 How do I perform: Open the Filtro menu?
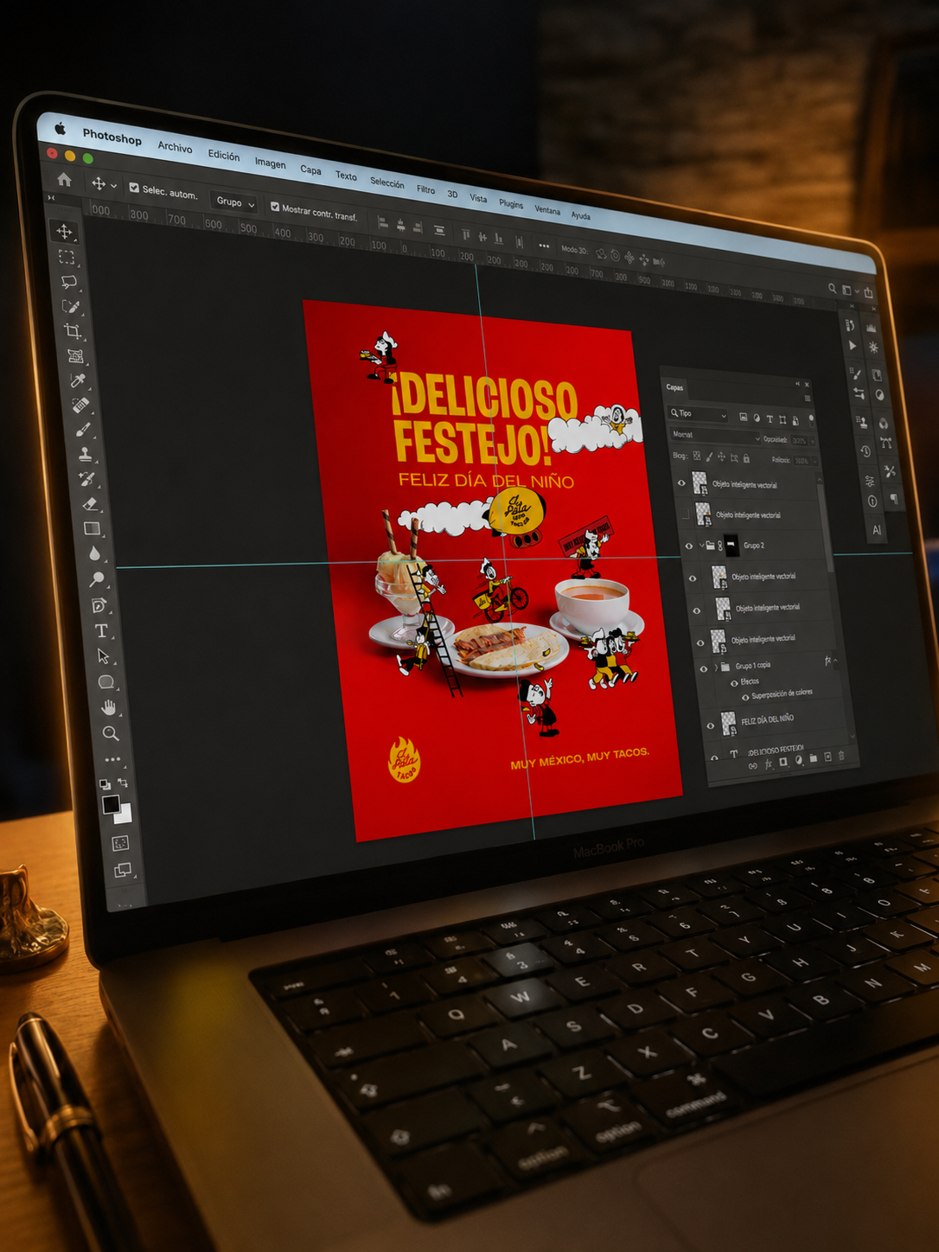click(x=425, y=189)
